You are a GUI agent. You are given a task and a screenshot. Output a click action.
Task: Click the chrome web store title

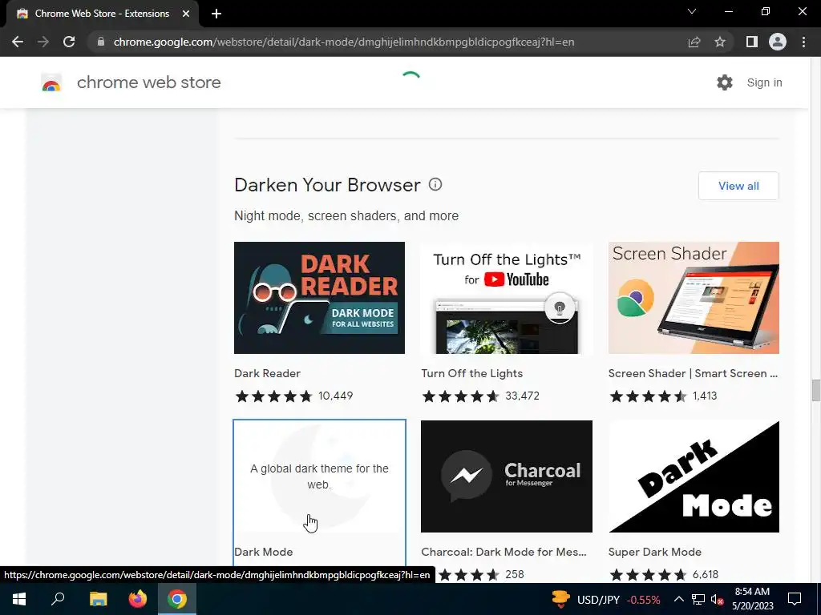(x=148, y=82)
